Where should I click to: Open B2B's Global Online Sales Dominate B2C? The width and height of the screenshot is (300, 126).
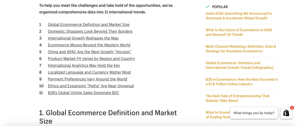point(83,93)
